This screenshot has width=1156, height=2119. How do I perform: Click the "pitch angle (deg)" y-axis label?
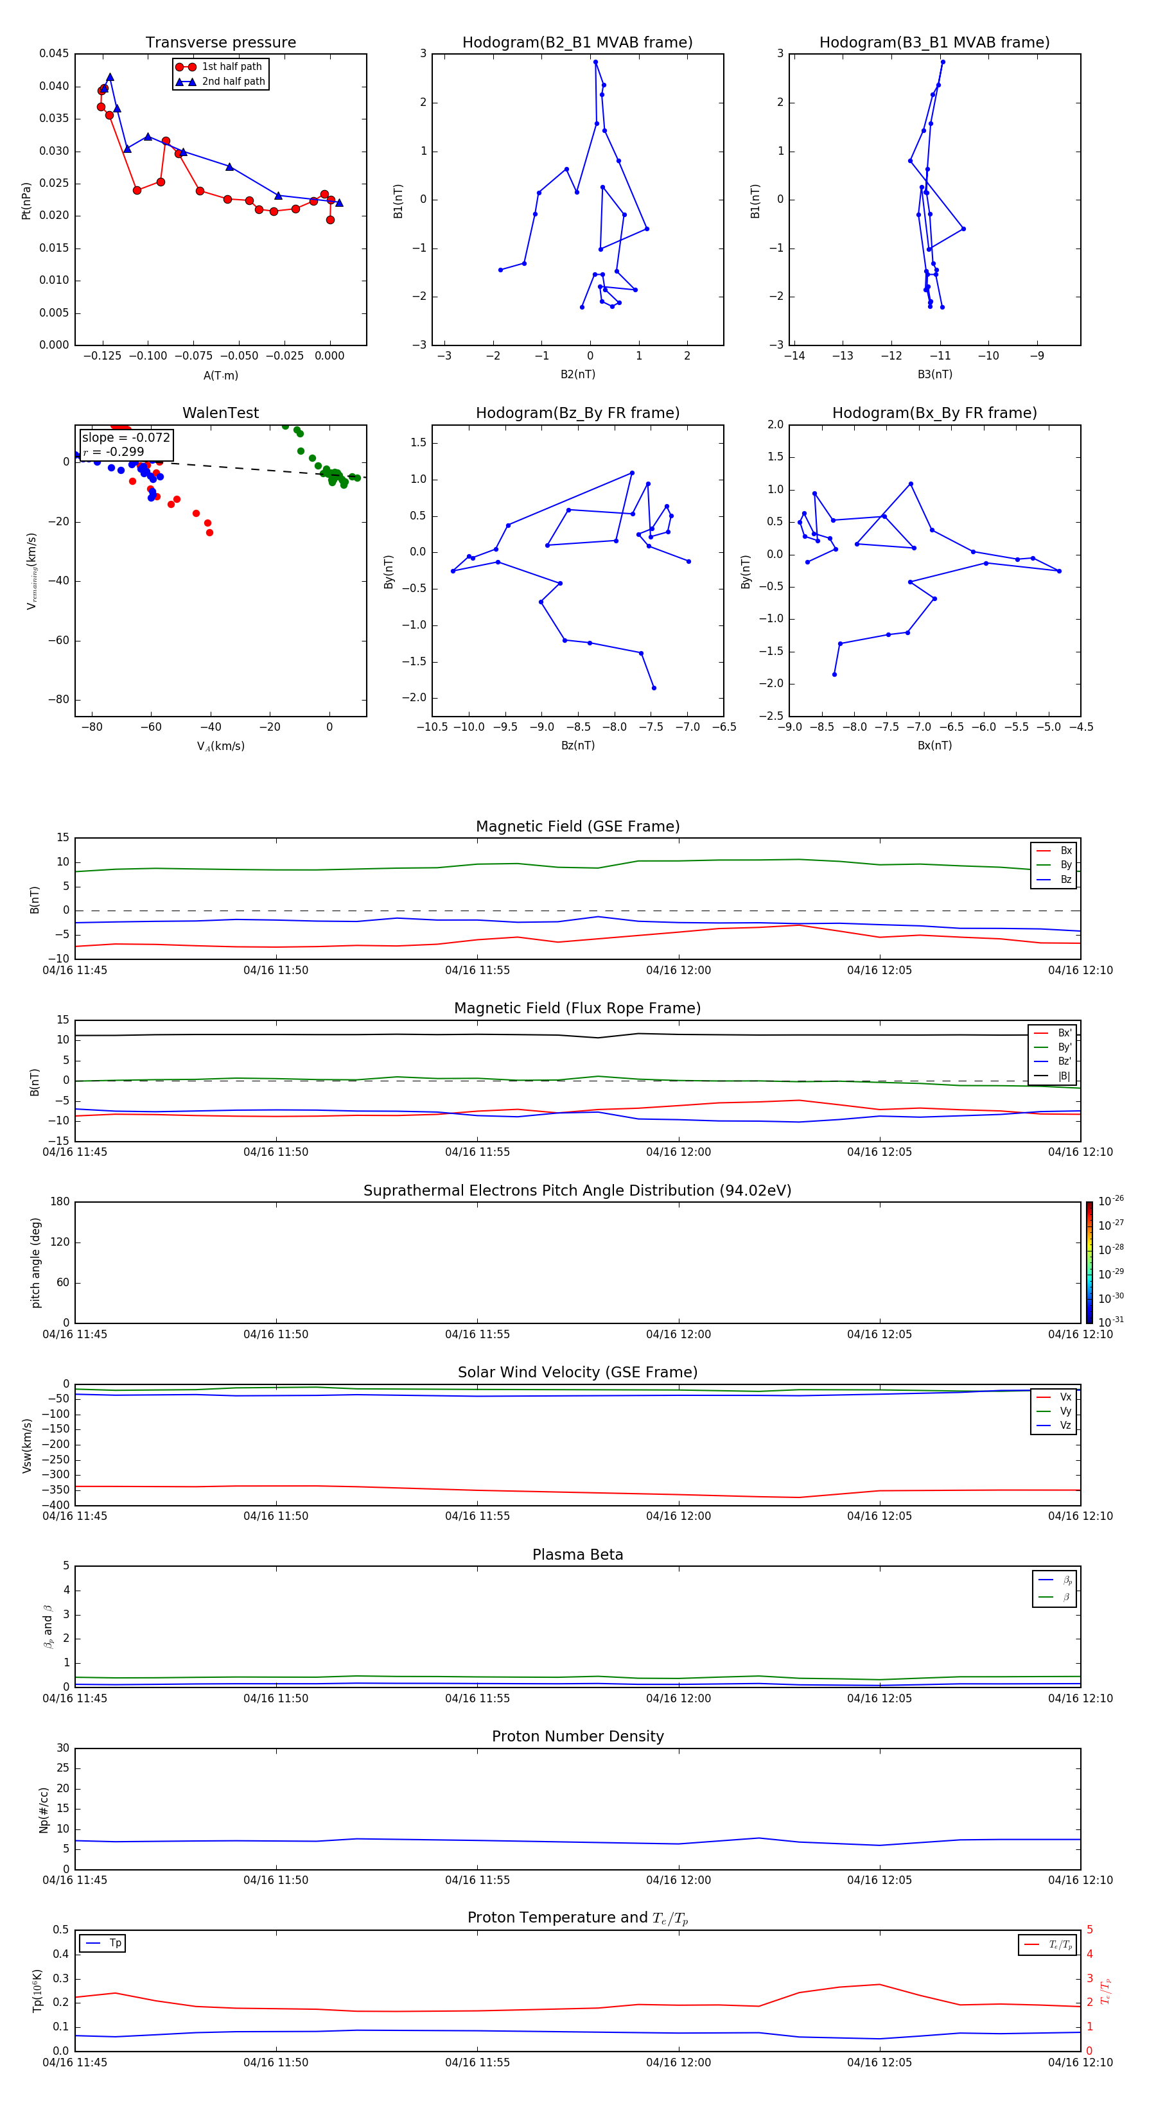click(35, 1262)
